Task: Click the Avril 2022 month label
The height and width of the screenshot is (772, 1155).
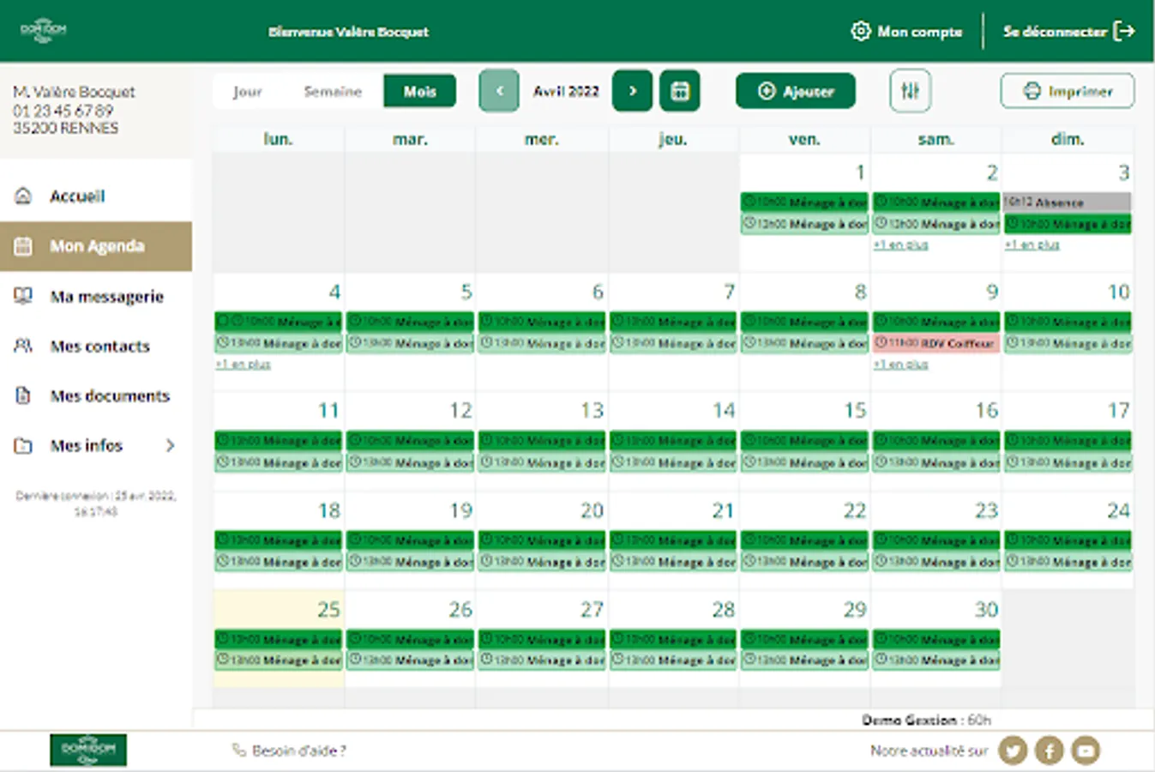Action: (x=566, y=91)
